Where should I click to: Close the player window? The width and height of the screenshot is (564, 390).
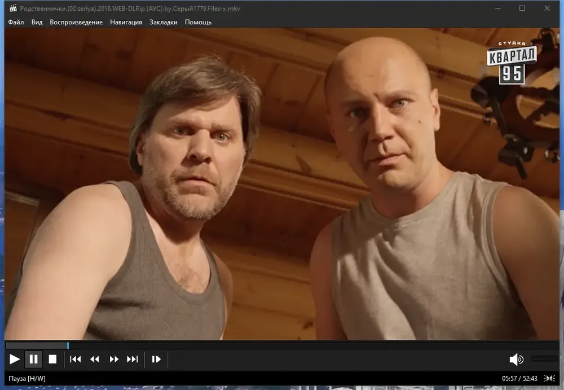[547, 8]
